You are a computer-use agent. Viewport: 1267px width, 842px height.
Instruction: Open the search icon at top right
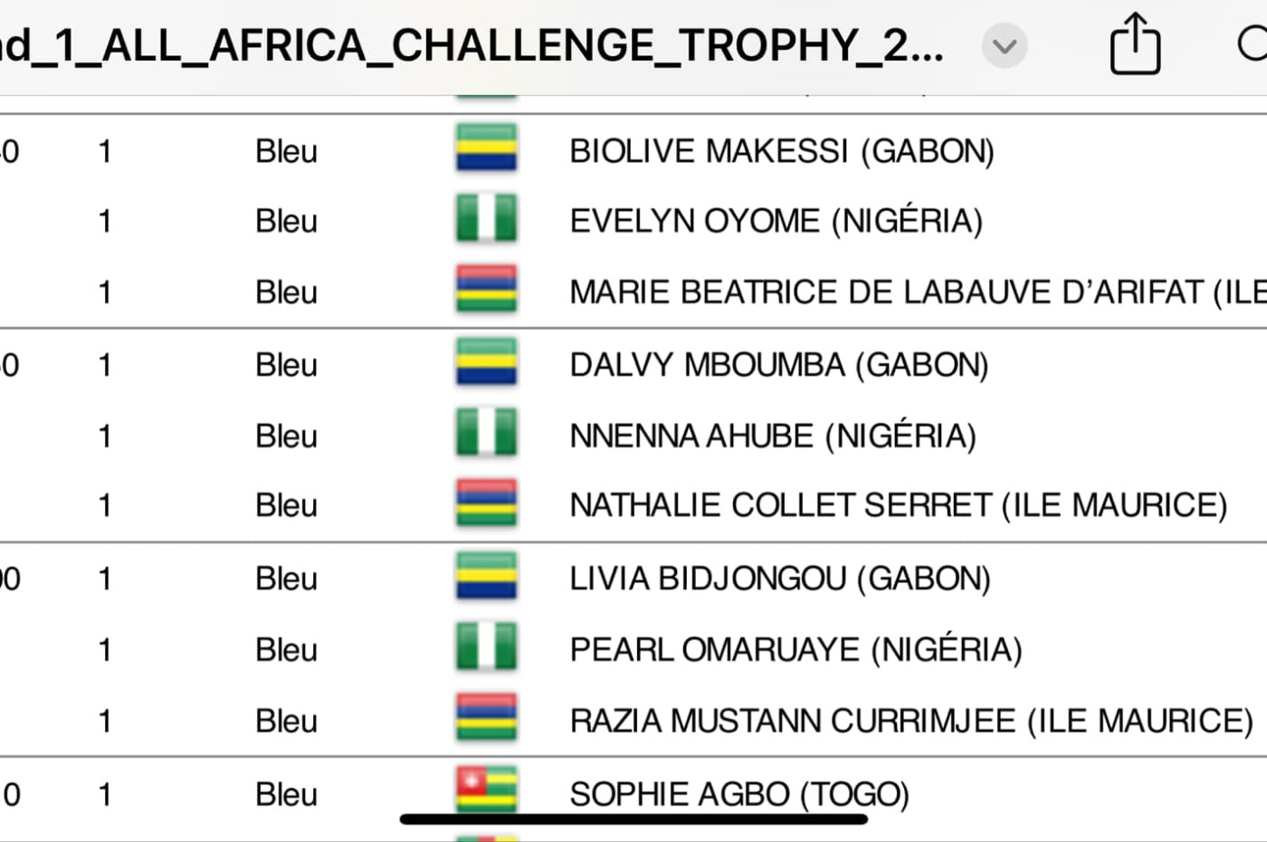pyautogui.click(x=1253, y=43)
